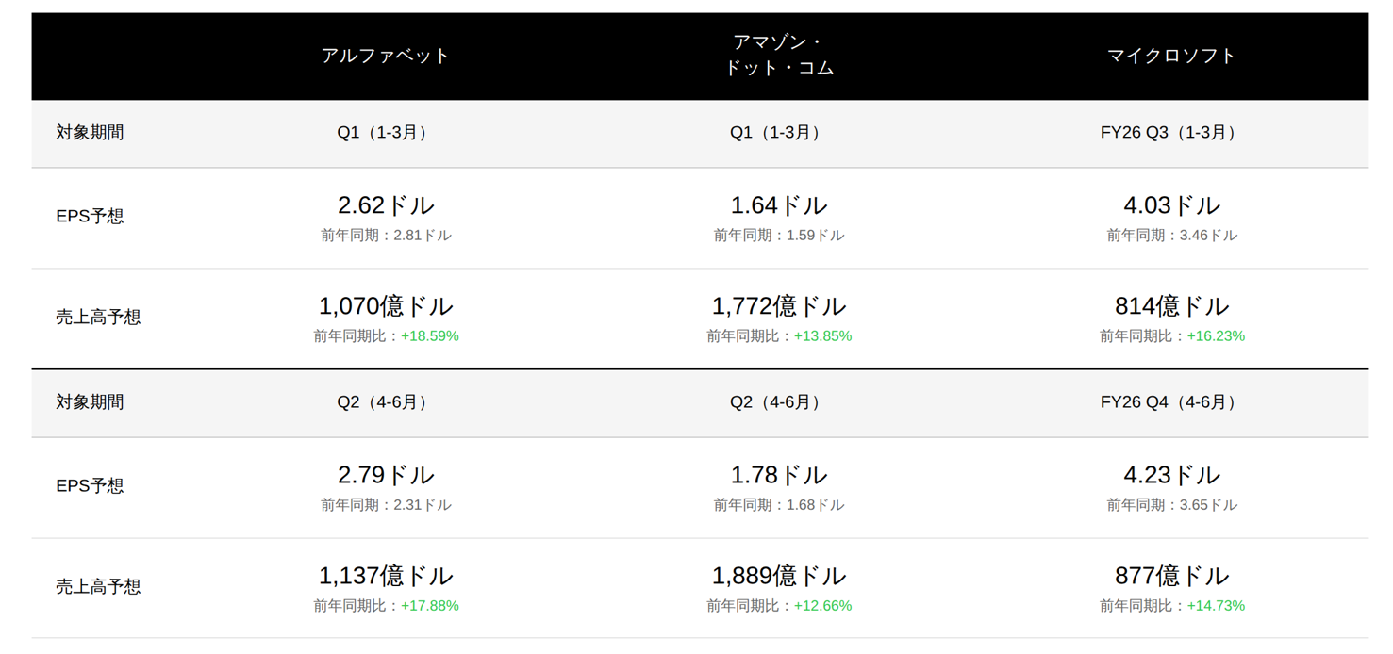This screenshot has height=654, width=1393.
Task: Click the マイクロソフト column header
Action: point(1171,56)
